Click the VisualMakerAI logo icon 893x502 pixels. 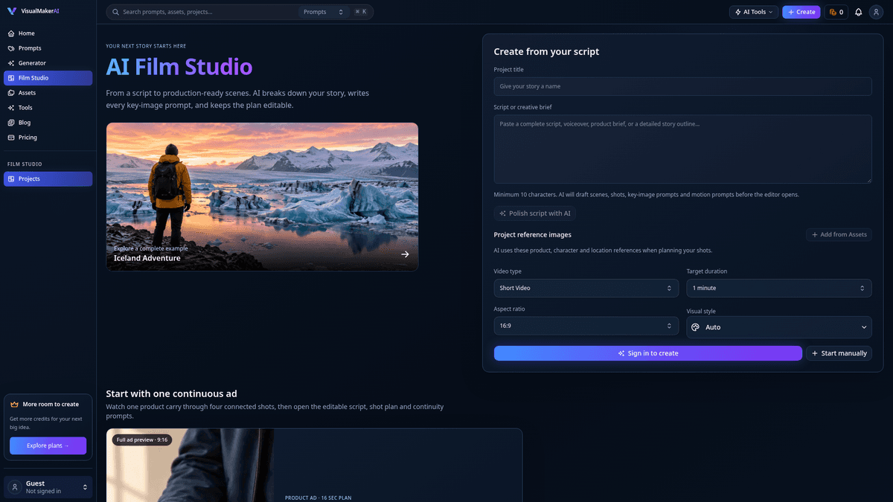click(x=11, y=11)
